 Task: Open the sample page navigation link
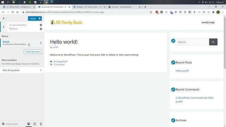[x=208, y=22]
